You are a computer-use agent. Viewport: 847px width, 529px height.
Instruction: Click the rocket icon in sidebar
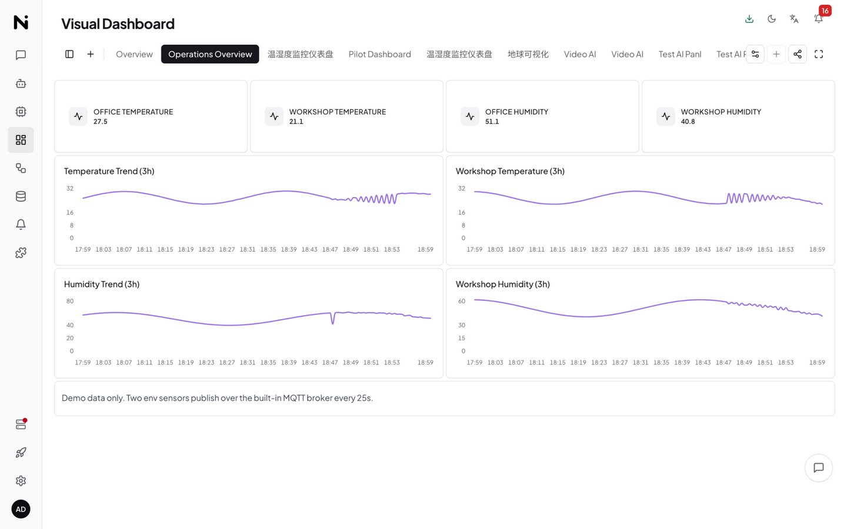click(x=21, y=453)
